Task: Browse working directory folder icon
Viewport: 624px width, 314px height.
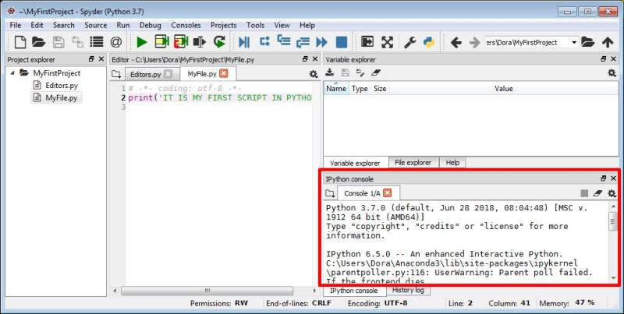Action: pyautogui.click(x=587, y=42)
